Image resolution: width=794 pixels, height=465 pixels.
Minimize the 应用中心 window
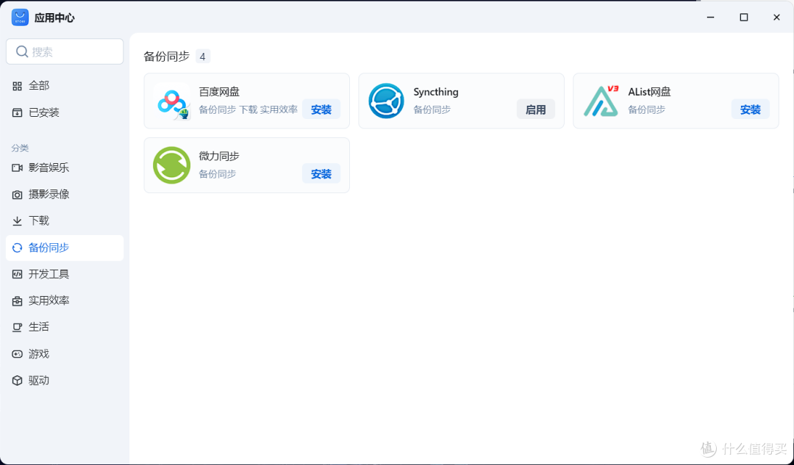[710, 17]
